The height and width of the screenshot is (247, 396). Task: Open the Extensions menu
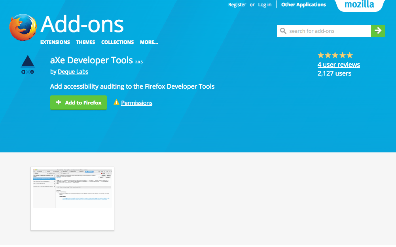(55, 42)
